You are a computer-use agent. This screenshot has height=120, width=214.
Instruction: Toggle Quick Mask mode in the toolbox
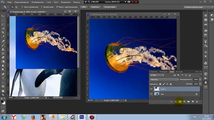3,107
